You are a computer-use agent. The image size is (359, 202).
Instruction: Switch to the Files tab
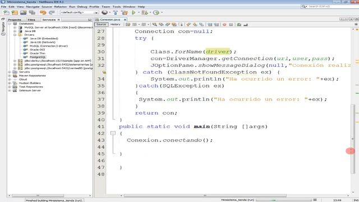point(31,20)
